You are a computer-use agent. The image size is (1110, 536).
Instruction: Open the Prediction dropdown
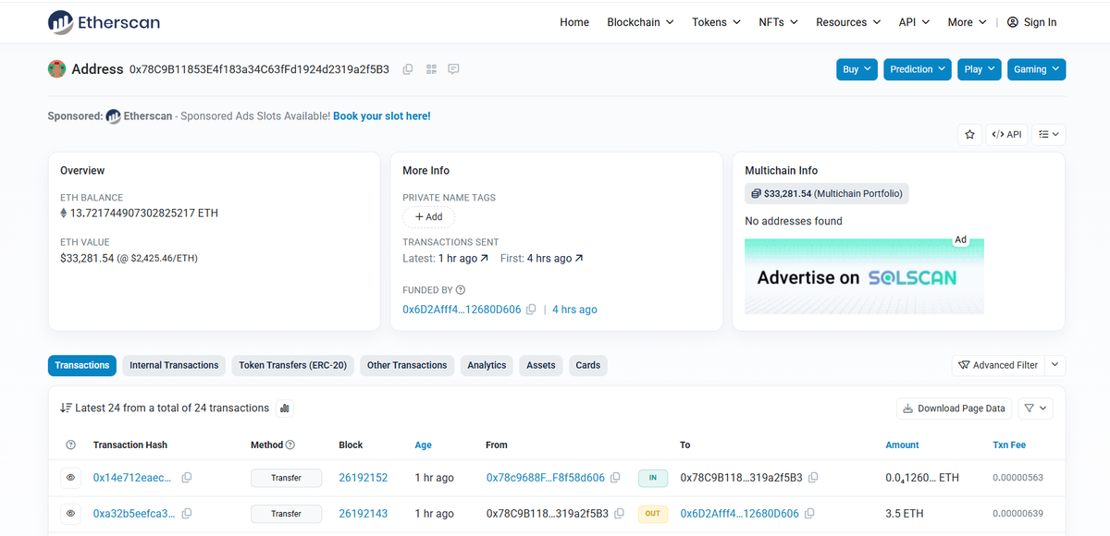click(918, 69)
